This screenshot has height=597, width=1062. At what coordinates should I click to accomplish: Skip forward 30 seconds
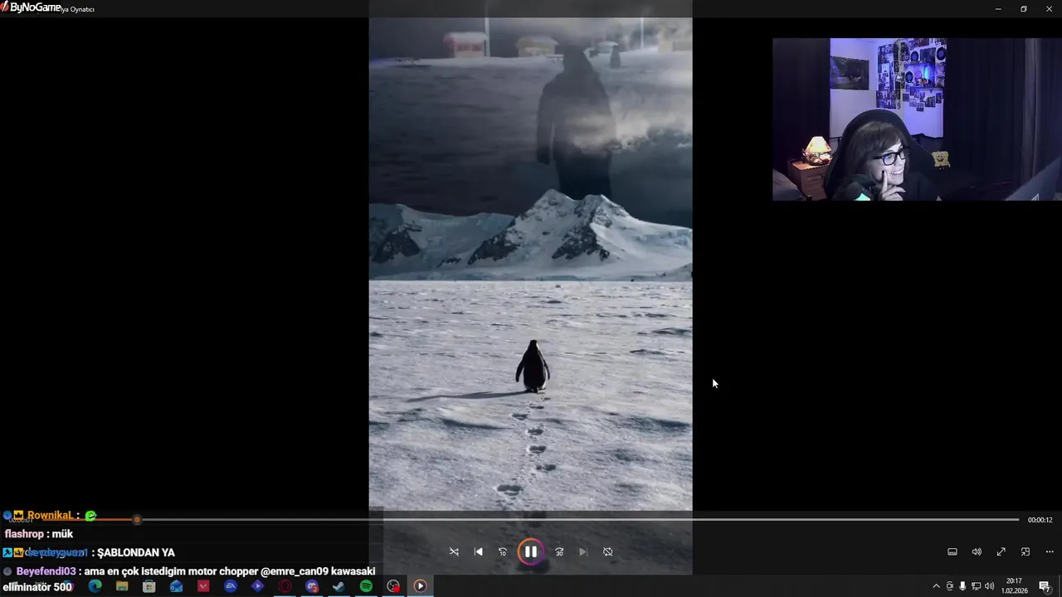tap(559, 551)
